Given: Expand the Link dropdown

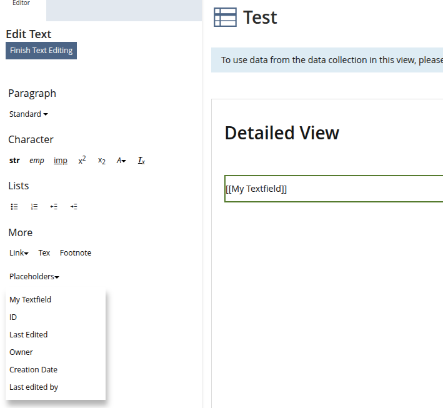Looking at the screenshot, I should point(19,253).
